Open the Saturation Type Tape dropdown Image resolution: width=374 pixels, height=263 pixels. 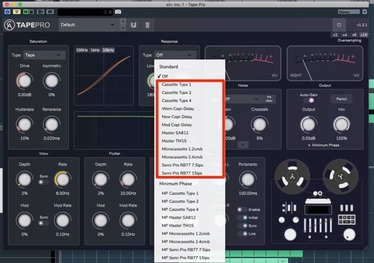(x=44, y=55)
